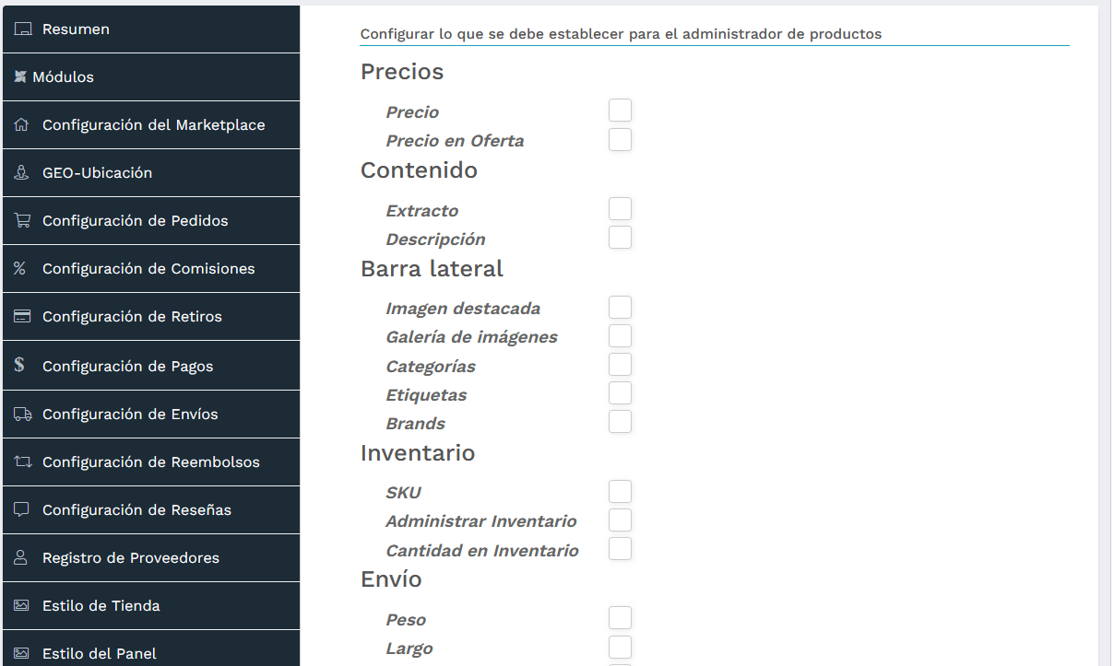The width and height of the screenshot is (1114, 666).
Task: Enable Imagen destacada in Barra lateral
Action: pyautogui.click(x=620, y=307)
